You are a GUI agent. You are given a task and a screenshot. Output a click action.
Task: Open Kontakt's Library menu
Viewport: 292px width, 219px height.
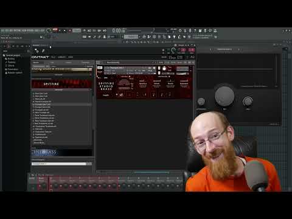pyautogui.click(x=61, y=57)
